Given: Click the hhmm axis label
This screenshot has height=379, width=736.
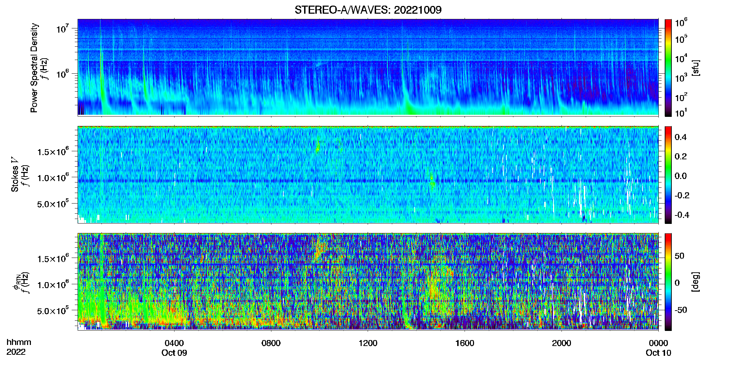Looking at the screenshot, I should coord(19,343).
